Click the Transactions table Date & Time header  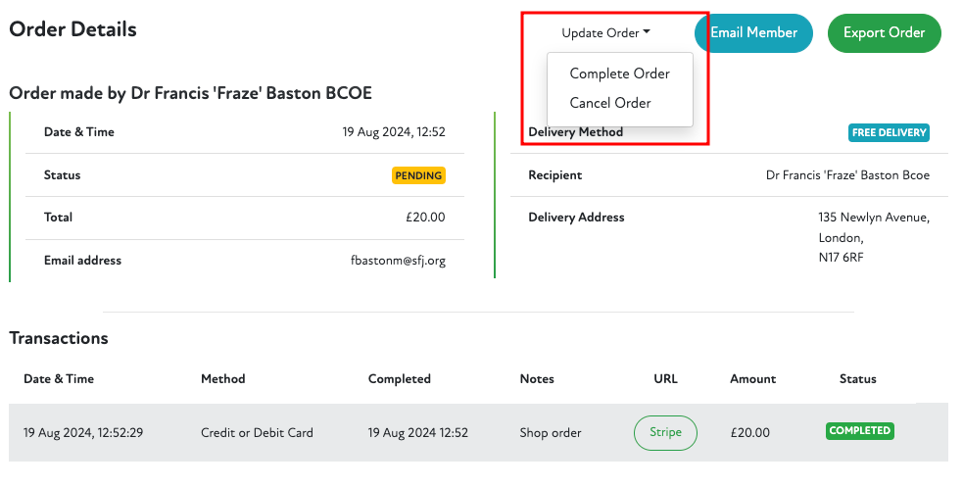[59, 378]
